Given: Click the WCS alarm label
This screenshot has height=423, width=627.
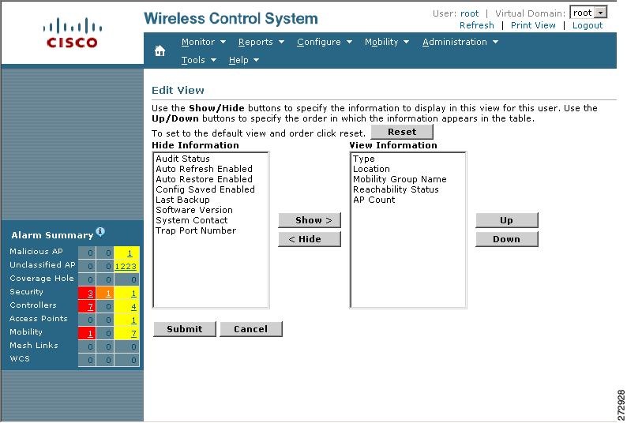Looking at the screenshot, I should [x=20, y=358].
